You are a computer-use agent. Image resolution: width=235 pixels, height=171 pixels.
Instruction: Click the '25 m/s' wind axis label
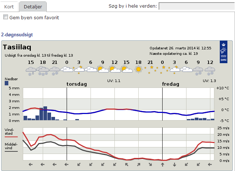point(223,128)
